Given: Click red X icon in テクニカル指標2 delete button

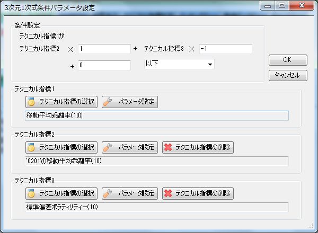Looking at the screenshot, I should tap(168, 147).
